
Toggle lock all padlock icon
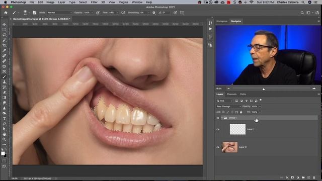241,112
